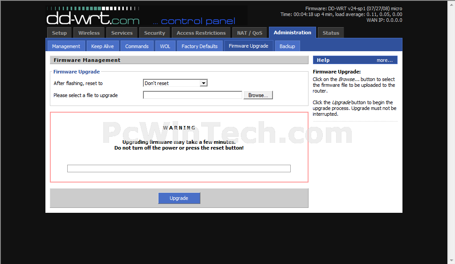Open the Setup tab
The width and height of the screenshot is (455, 264).
[59, 33]
